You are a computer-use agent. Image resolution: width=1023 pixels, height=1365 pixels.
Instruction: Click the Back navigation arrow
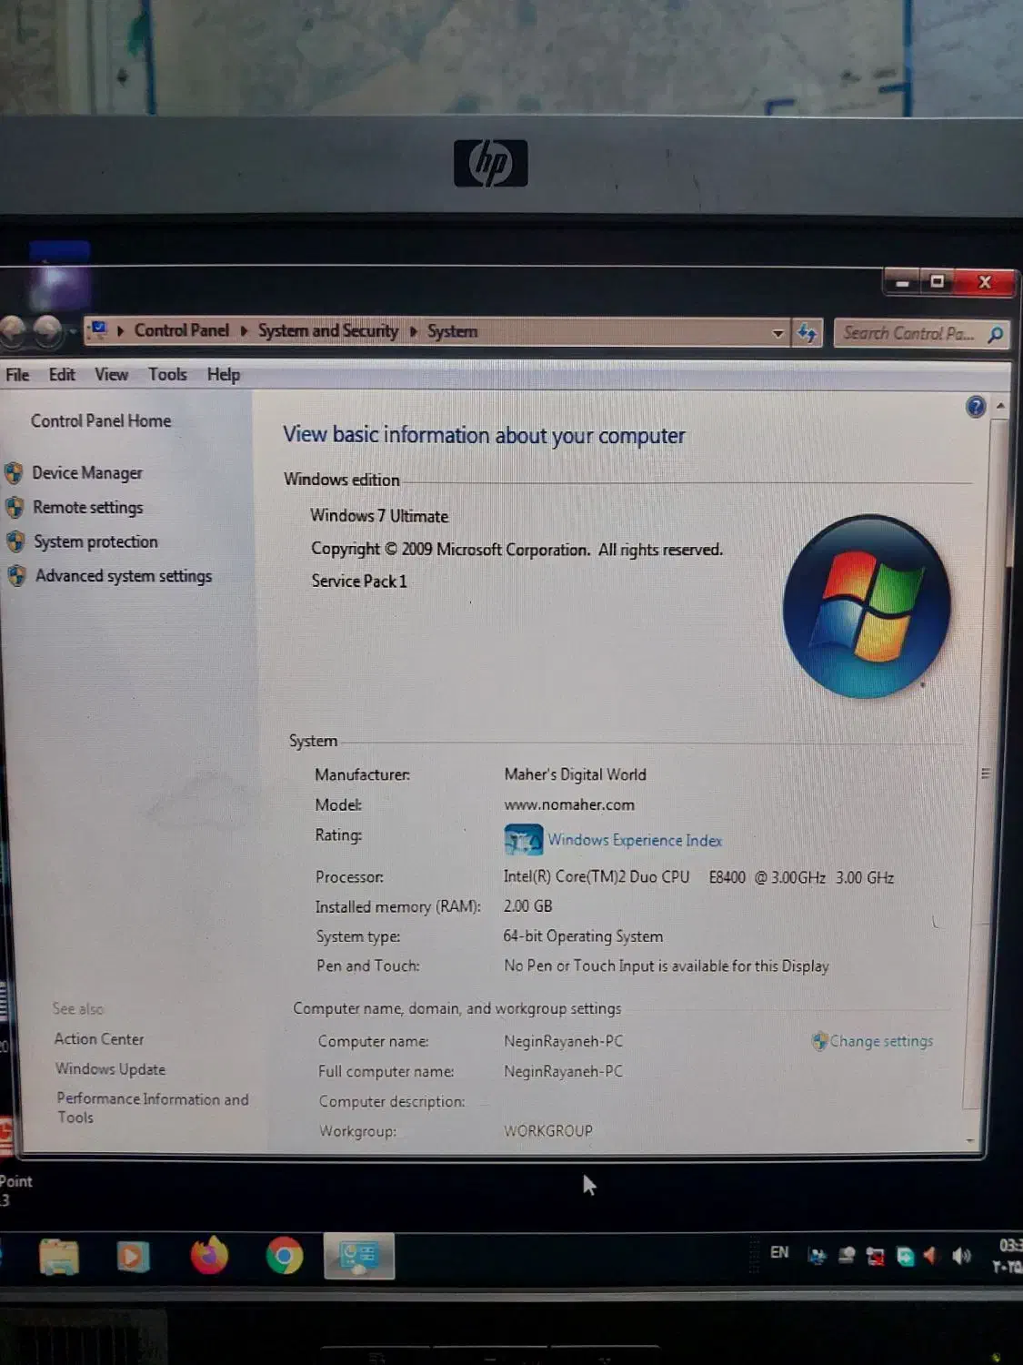[13, 331]
